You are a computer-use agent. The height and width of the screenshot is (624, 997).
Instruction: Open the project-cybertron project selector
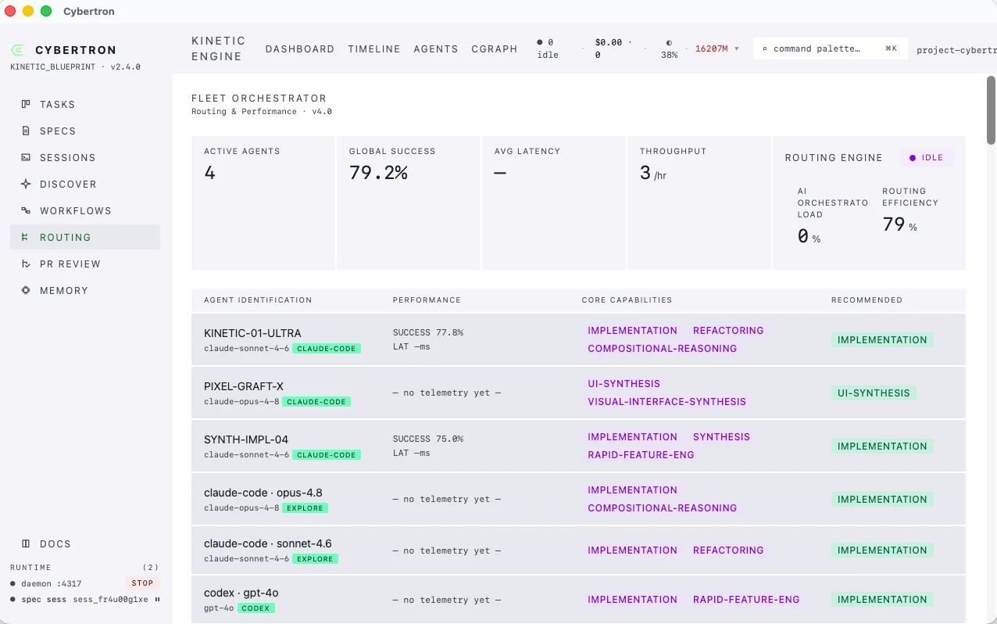[956, 49]
